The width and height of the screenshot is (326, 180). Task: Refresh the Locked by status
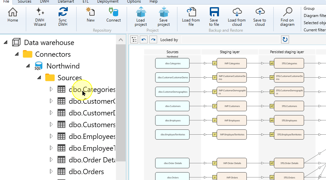(285, 39)
